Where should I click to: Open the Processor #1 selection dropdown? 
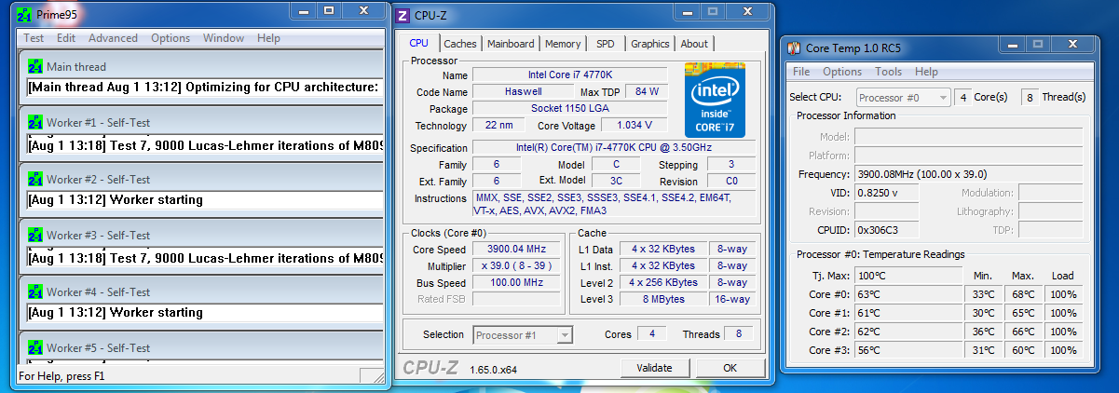click(x=523, y=334)
